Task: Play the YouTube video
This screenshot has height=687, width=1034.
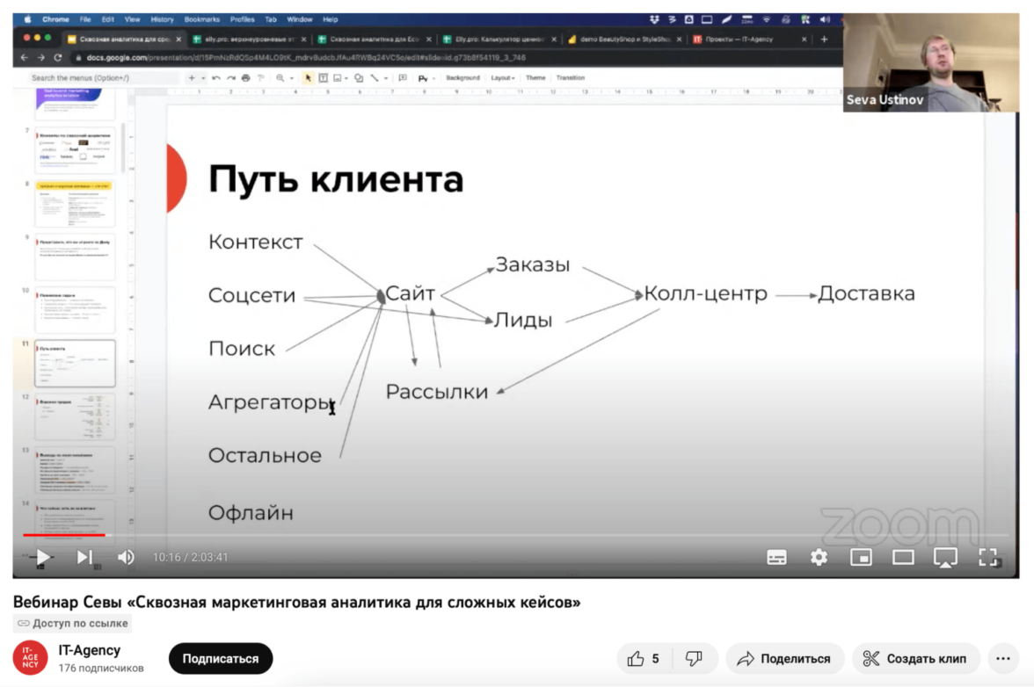Action: coord(43,557)
